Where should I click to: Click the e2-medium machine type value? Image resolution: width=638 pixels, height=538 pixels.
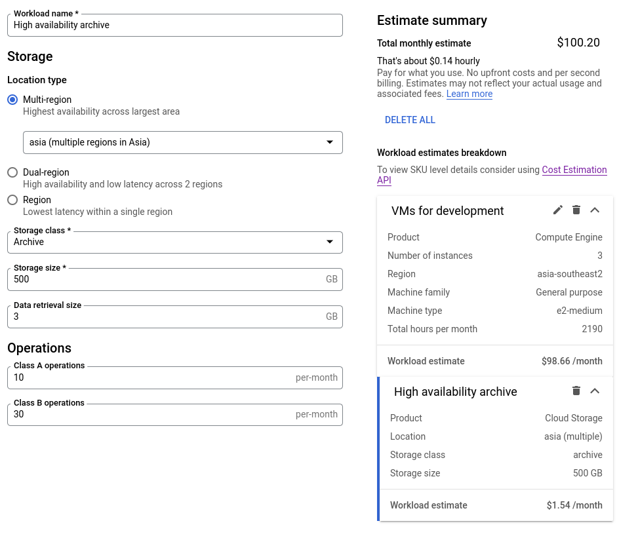[579, 311]
